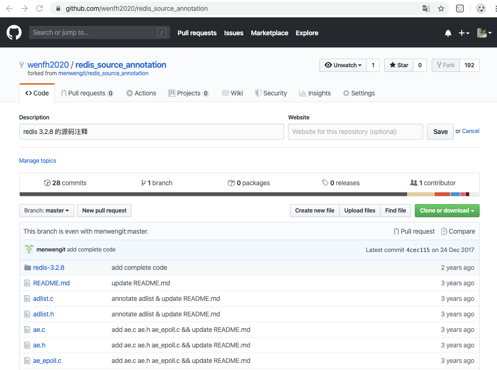Click the Save button for description
This screenshot has width=497, height=370.
coord(440,132)
